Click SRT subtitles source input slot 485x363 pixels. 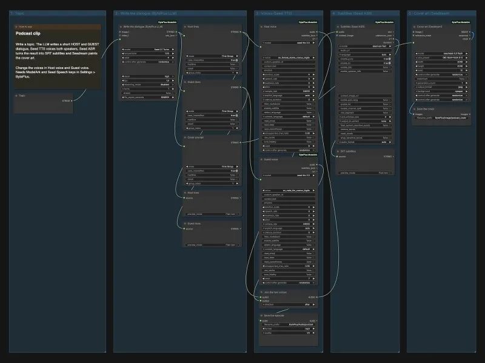[x=337, y=157]
